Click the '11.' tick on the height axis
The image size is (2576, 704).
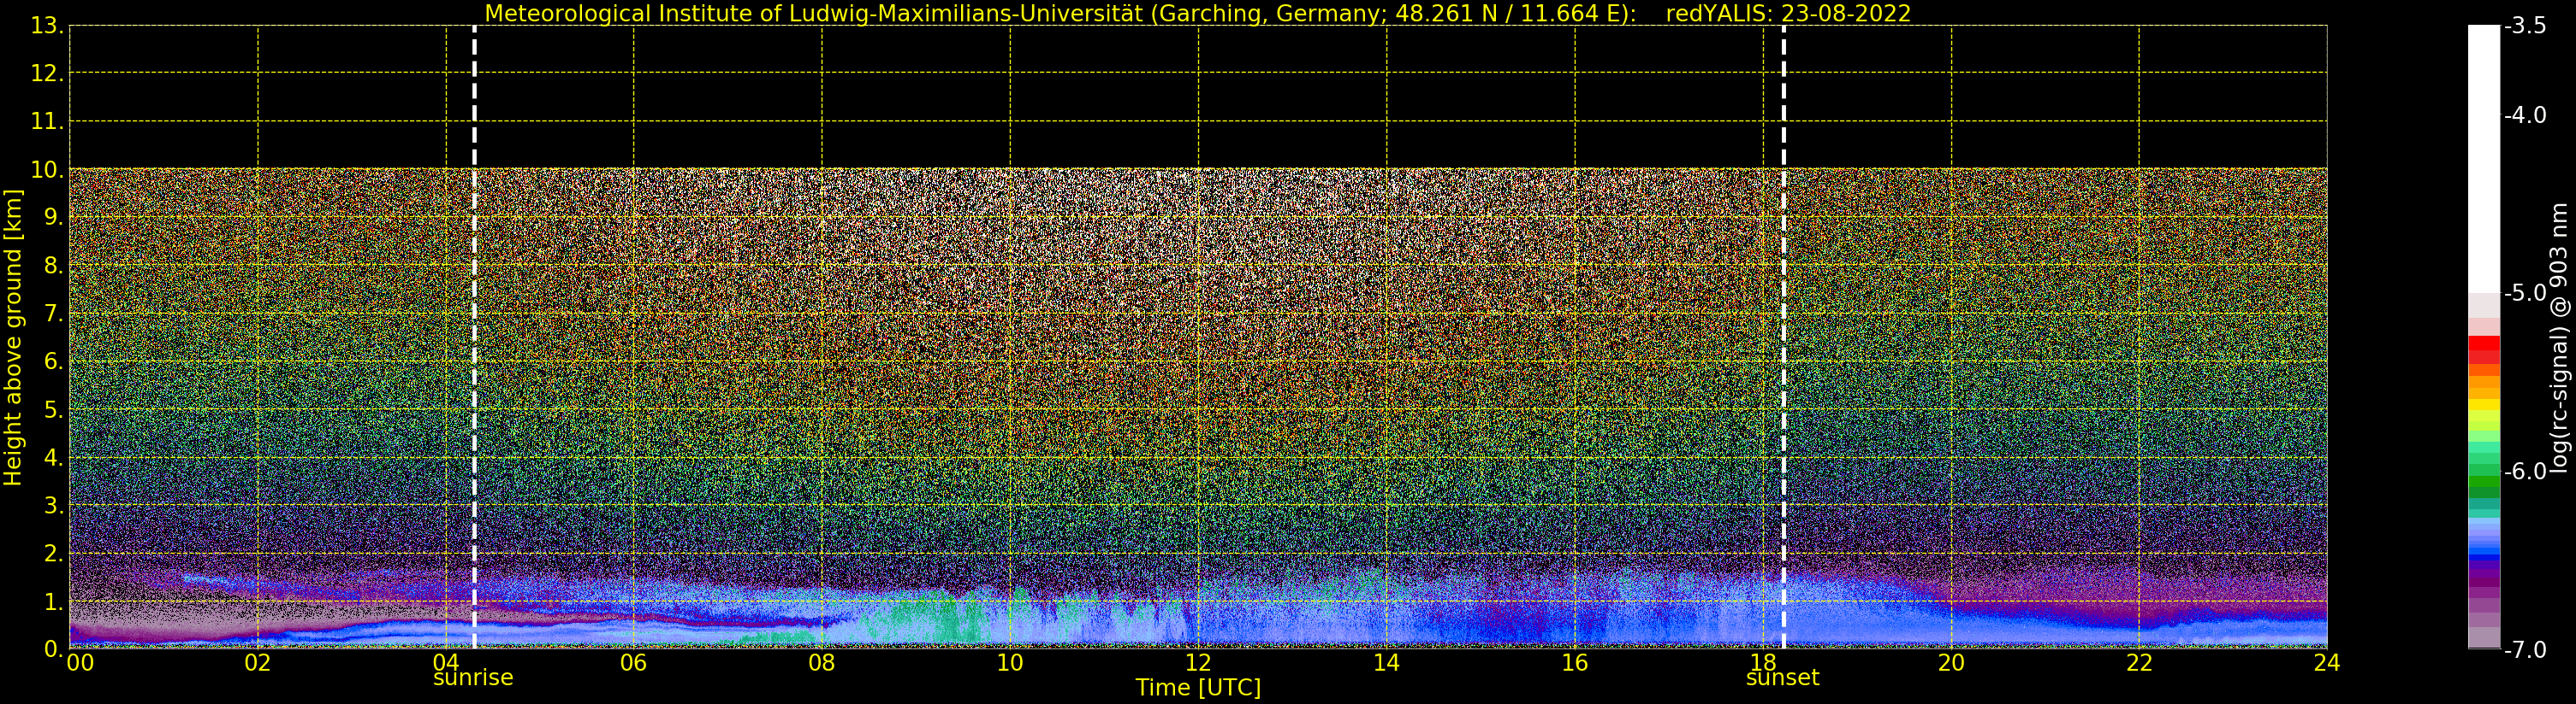click(x=47, y=122)
